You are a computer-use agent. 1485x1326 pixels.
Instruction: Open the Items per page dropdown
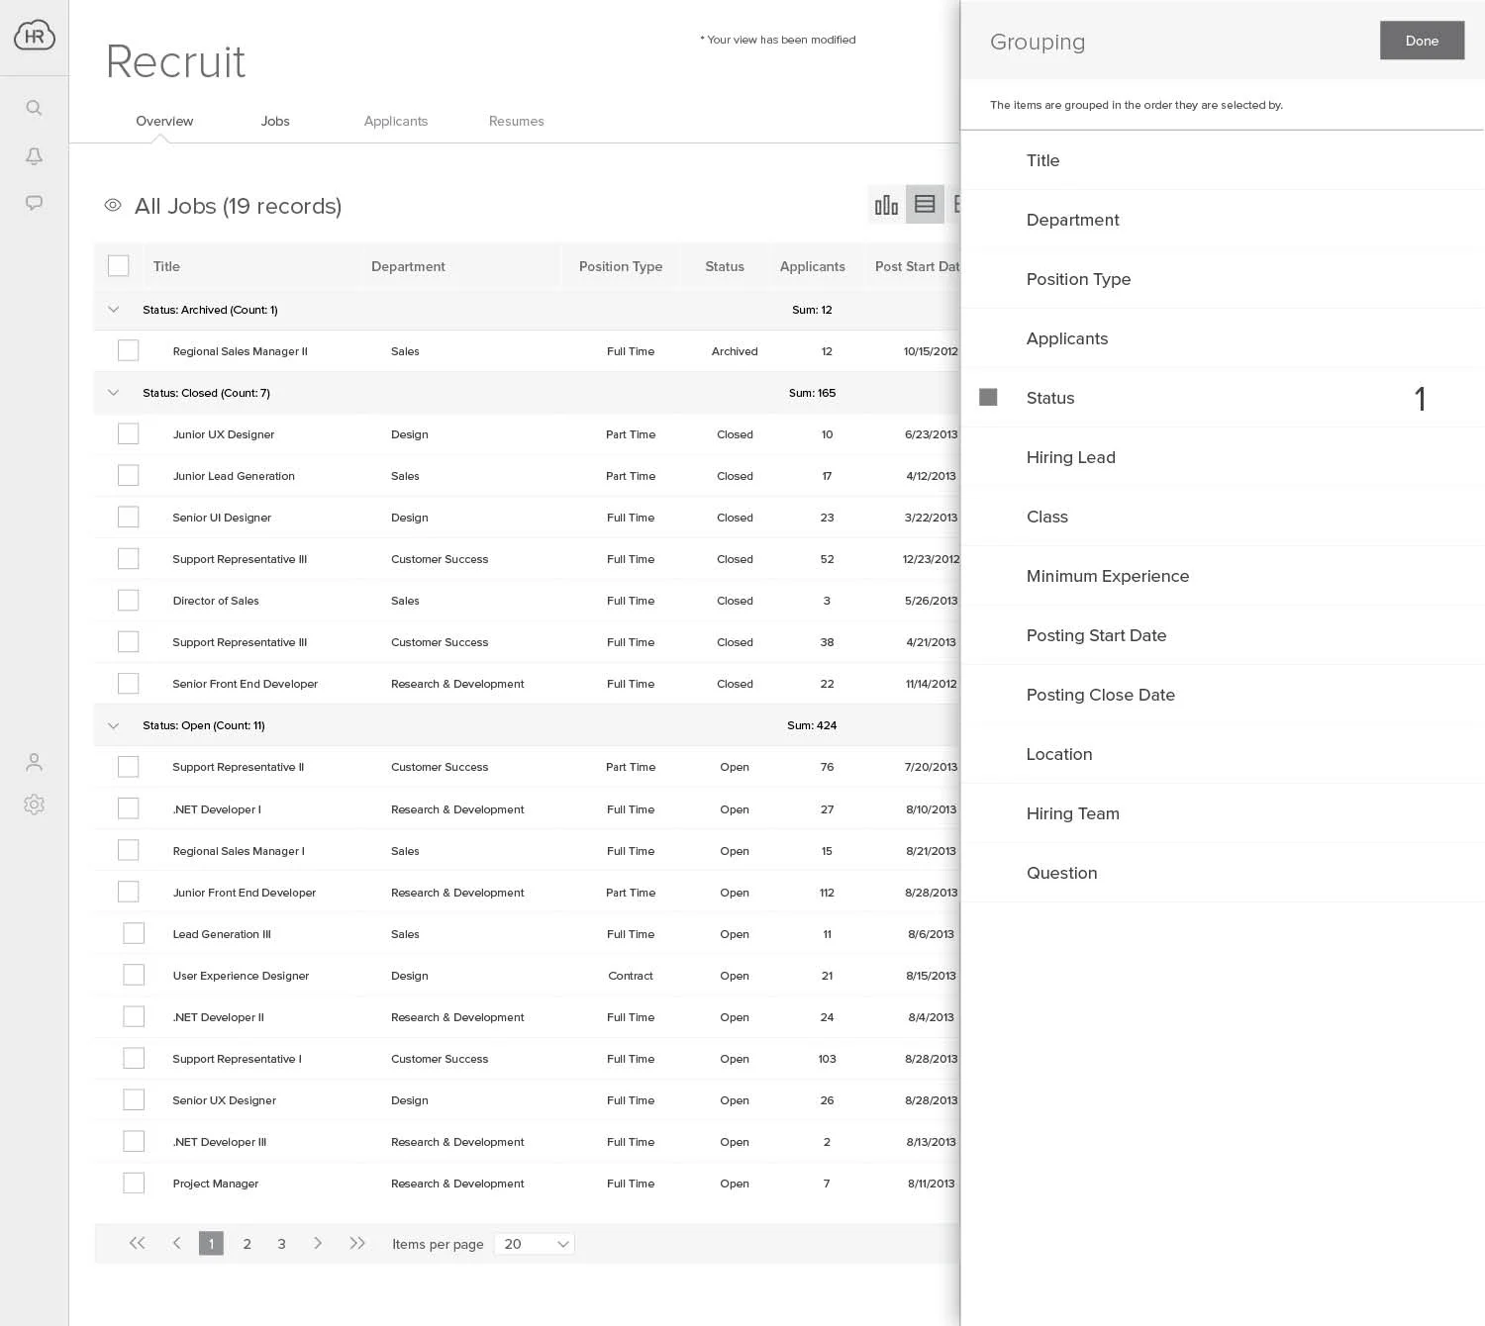click(x=535, y=1244)
